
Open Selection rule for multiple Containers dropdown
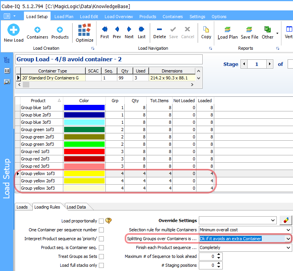click(x=288, y=230)
